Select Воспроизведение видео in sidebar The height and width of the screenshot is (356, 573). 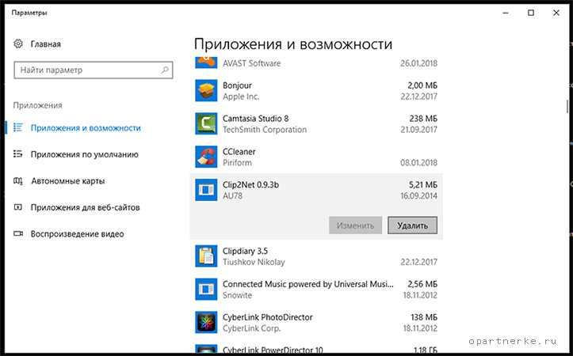(77, 234)
